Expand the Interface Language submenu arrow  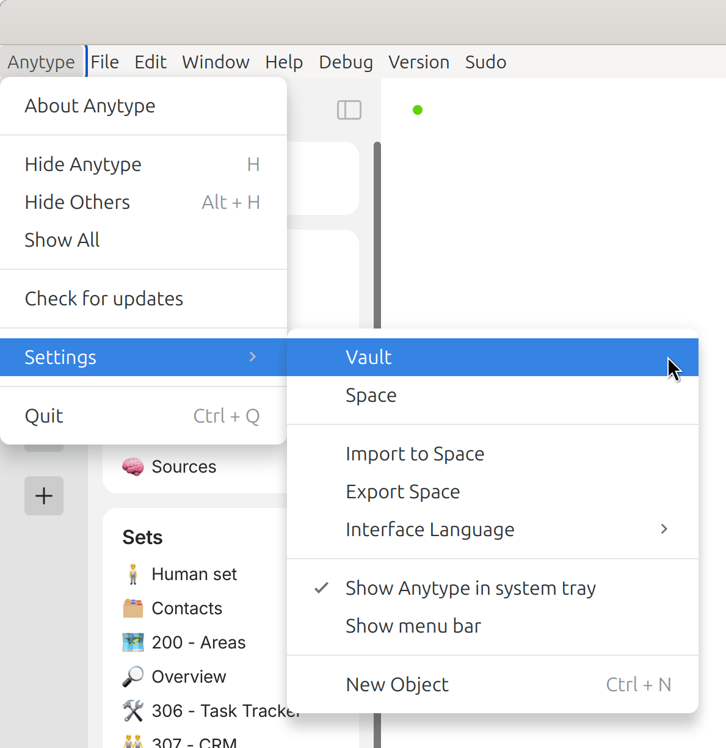pyautogui.click(x=664, y=529)
